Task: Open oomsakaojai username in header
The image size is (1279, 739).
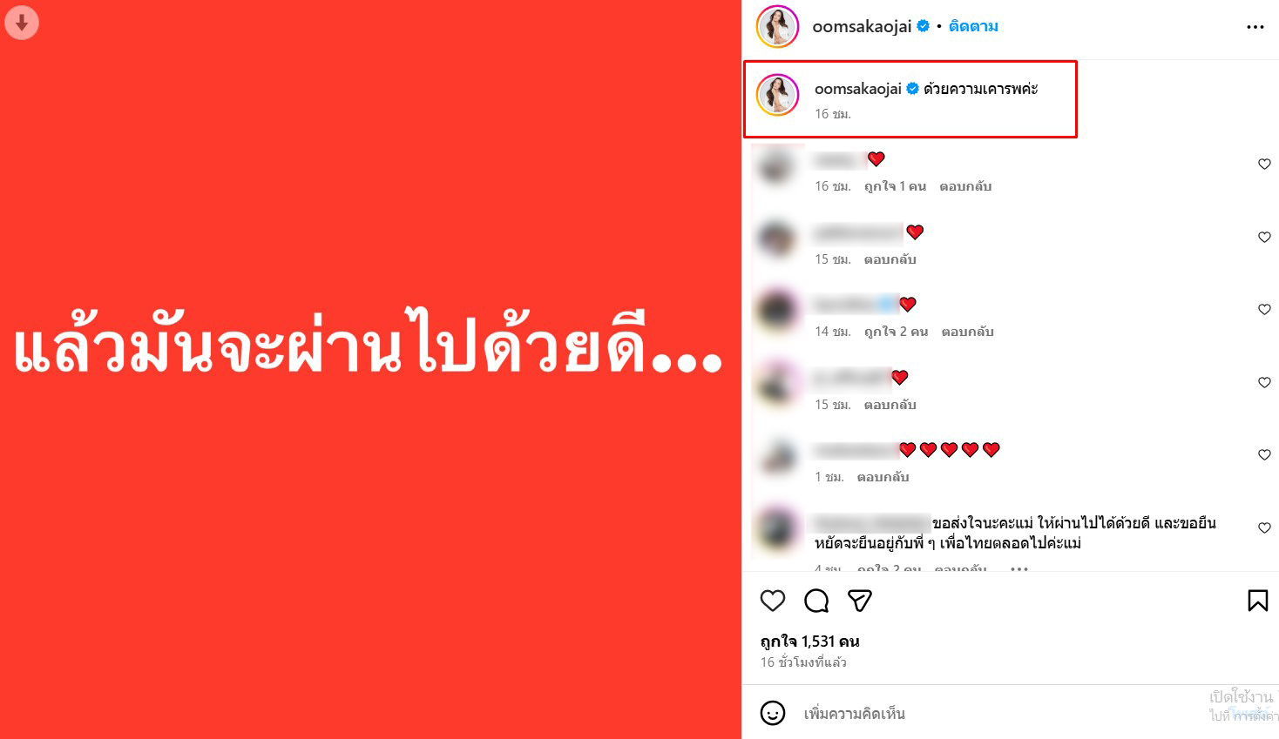Action: tap(862, 26)
